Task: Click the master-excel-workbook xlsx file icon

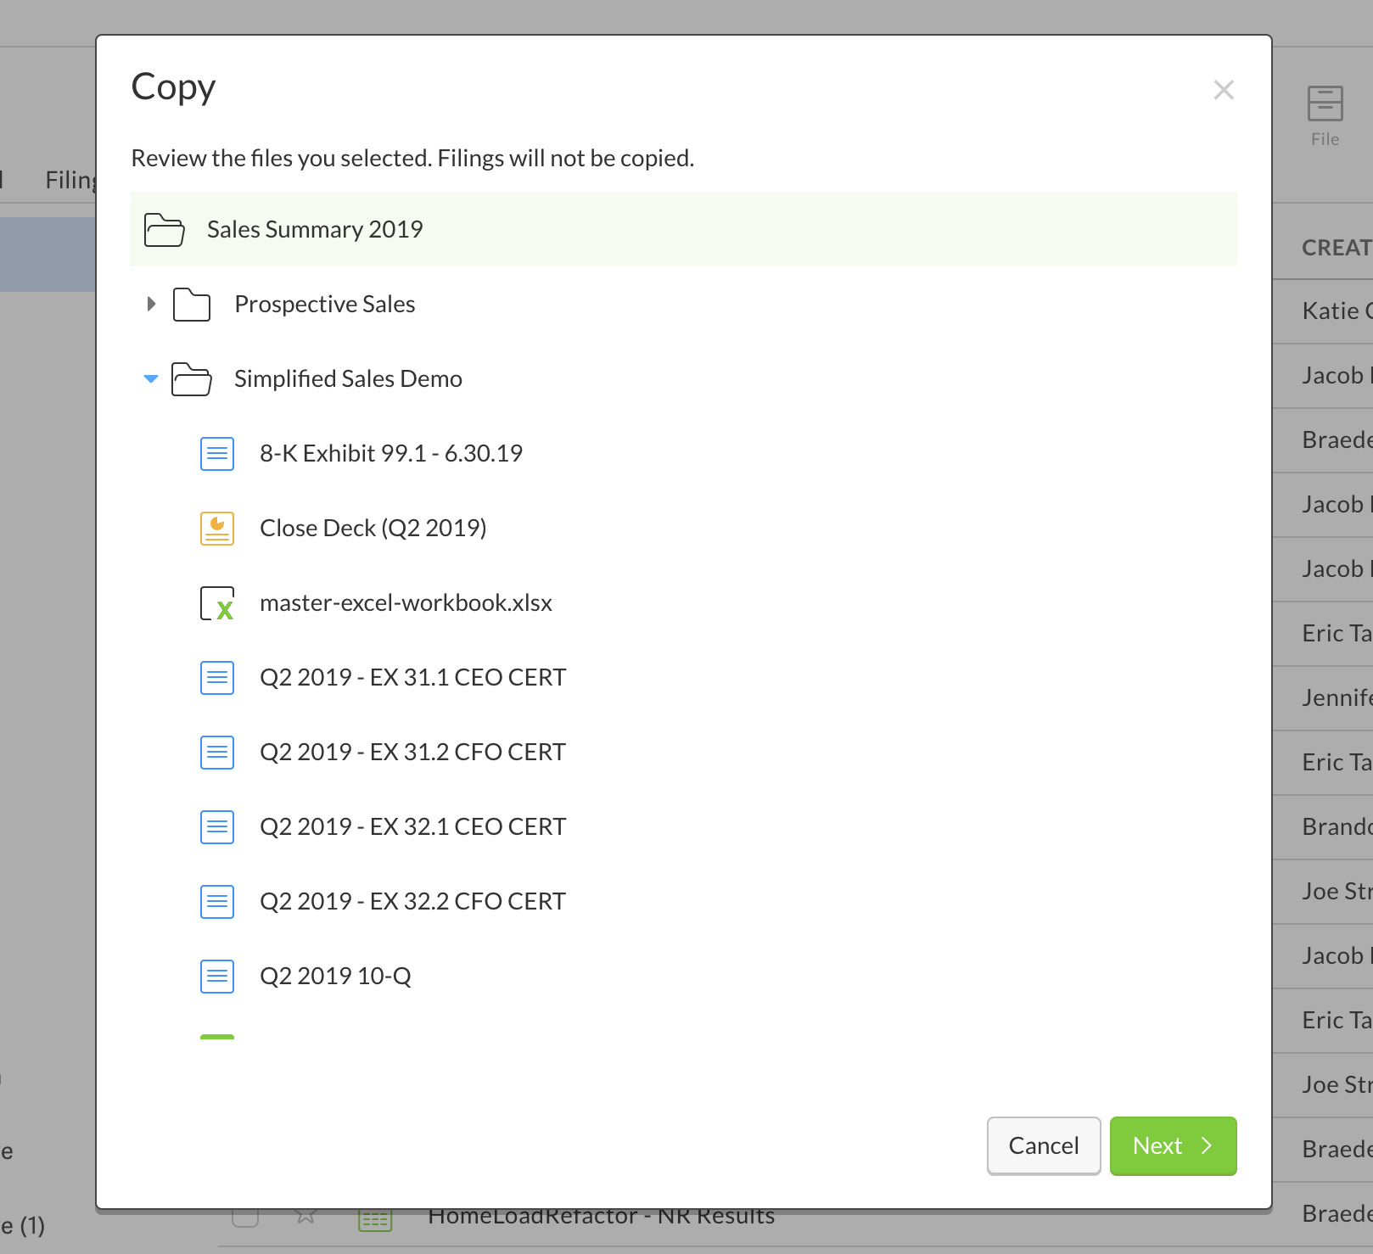Action: tap(217, 603)
